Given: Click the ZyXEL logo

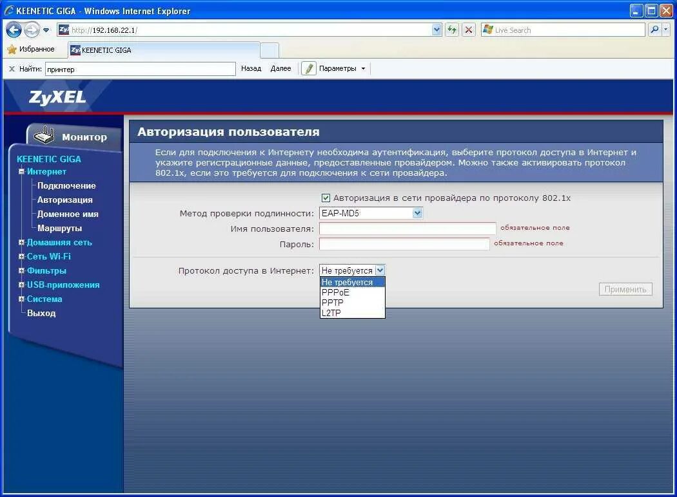Looking at the screenshot, I should (57, 97).
